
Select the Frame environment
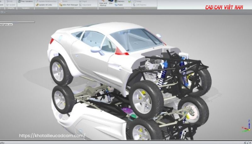[119, 5]
